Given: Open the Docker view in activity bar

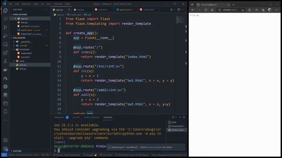Looking at the screenshot, I should tap(5, 70).
